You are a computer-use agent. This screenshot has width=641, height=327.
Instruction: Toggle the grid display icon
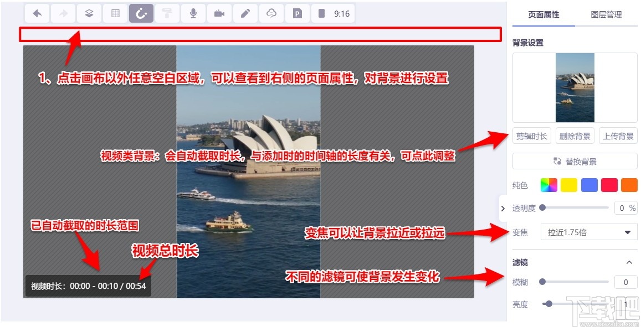coord(115,13)
